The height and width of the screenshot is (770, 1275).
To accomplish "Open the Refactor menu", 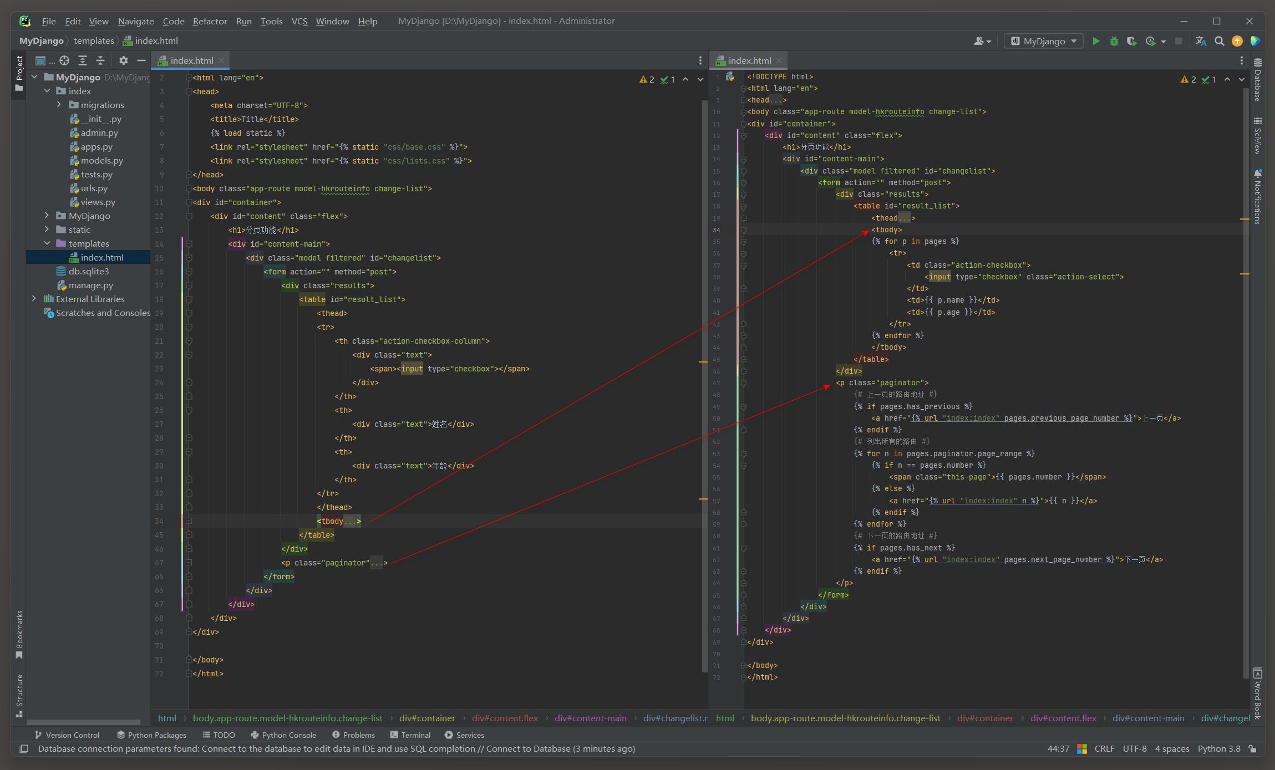I will click(x=210, y=21).
